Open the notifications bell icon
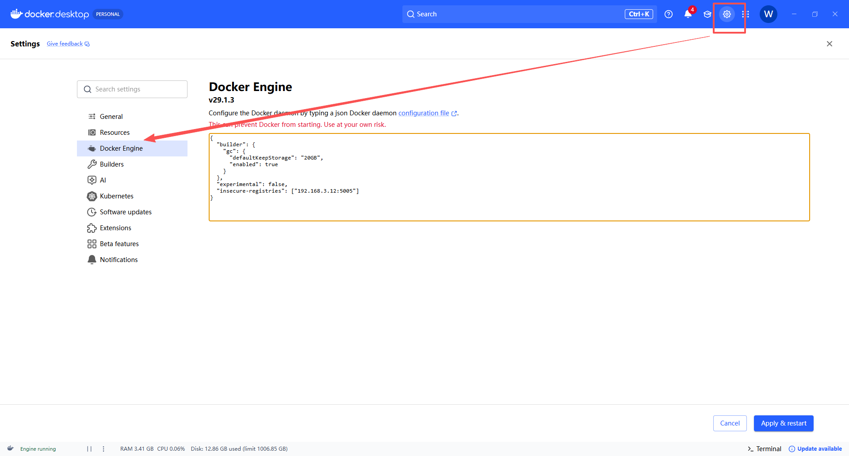Viewport: 849px width, 456px height. pyautogui.click(x=688, y=14)
